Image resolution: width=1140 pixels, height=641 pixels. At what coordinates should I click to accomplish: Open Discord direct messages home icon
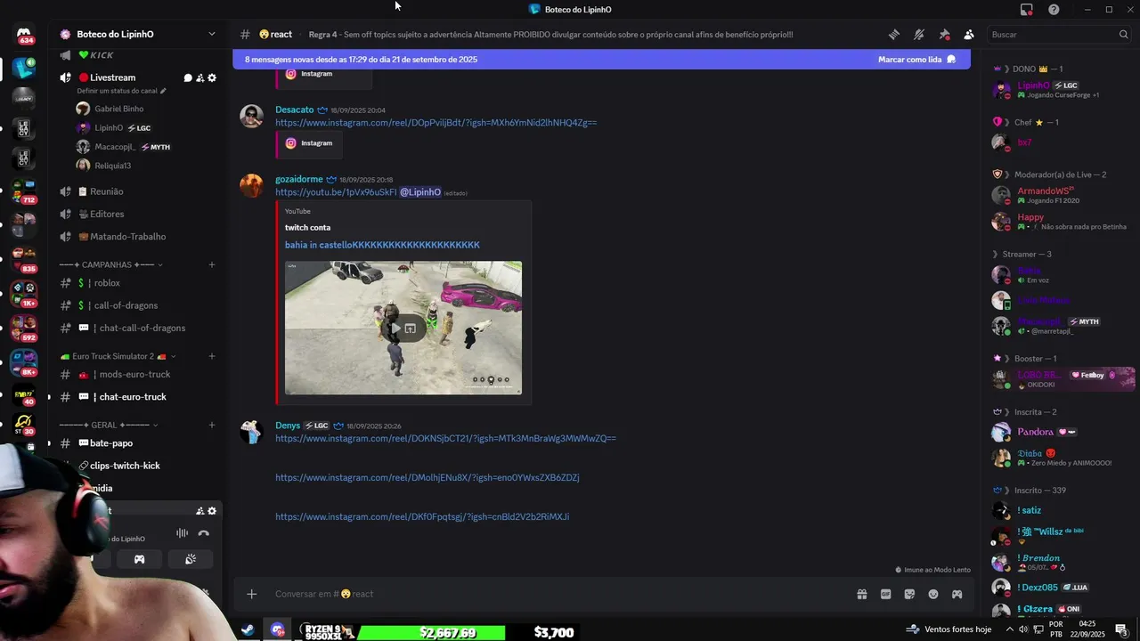pos(24,35)
